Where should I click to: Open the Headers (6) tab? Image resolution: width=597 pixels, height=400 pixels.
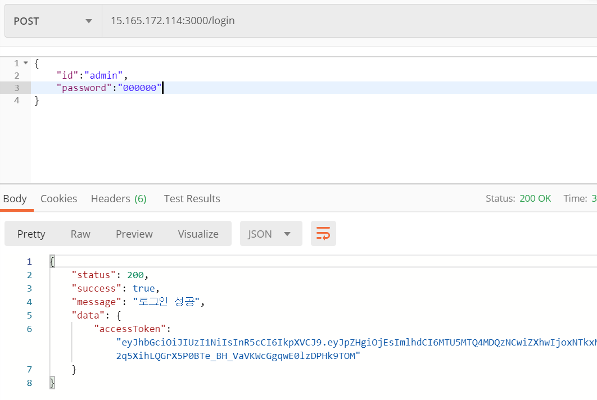click(119, 199)
